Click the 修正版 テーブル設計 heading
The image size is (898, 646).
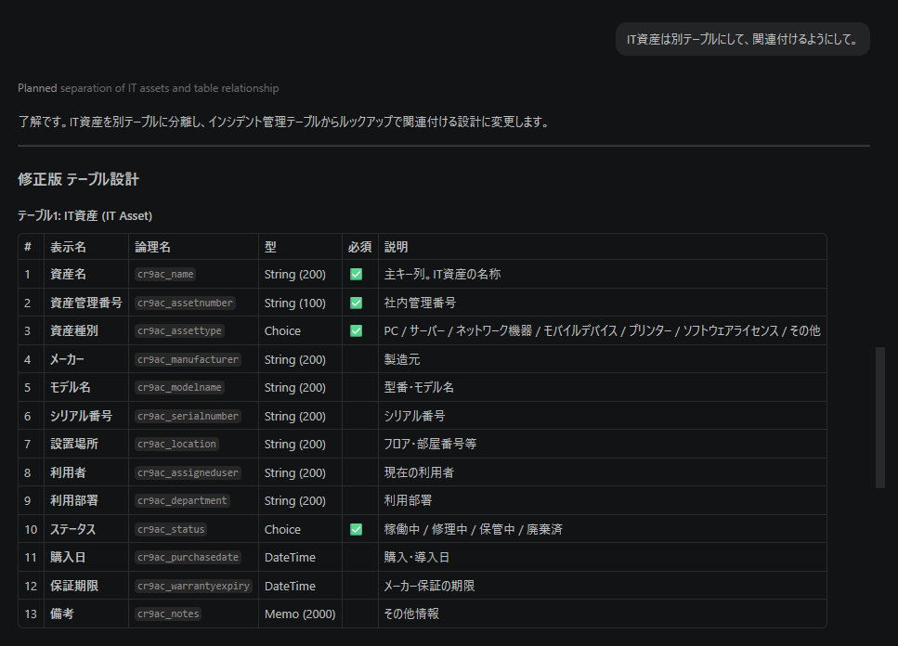[x=78, y=179]
